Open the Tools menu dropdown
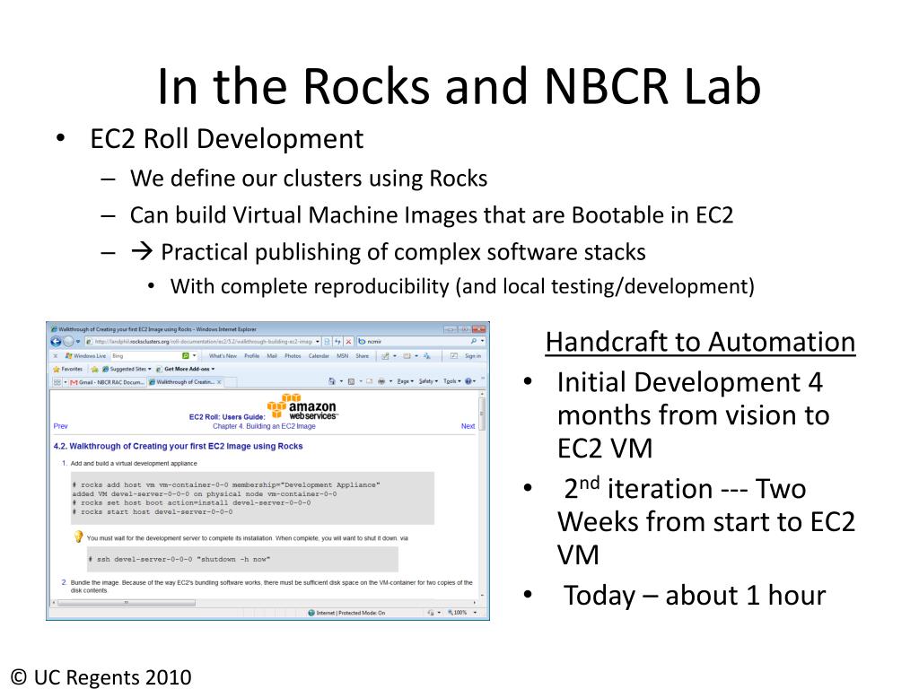This screenshot has width=919, height=689. click(452, 381)
